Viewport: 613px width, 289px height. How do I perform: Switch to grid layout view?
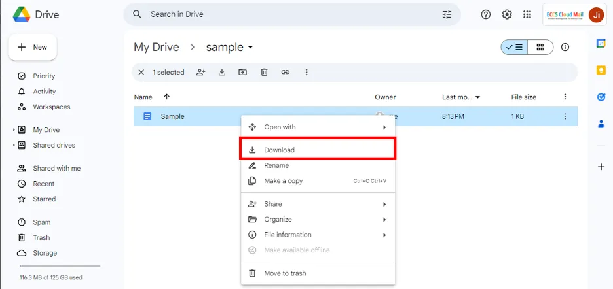(x=540, y=47)
